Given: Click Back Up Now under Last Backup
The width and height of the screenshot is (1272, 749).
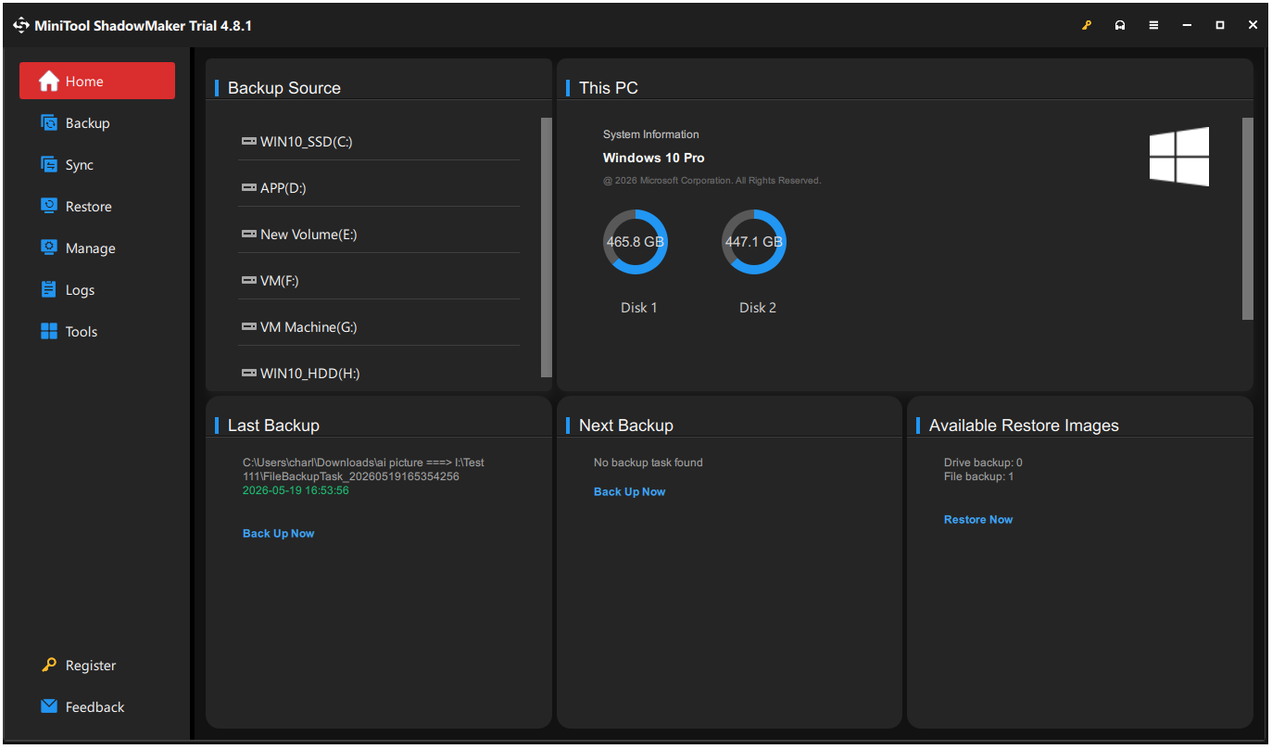Looking at the screenshot, I should coord(279,533).
